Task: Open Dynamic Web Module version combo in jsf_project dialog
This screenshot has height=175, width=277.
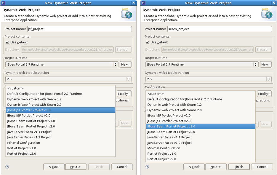Action: tap(68, 79)
